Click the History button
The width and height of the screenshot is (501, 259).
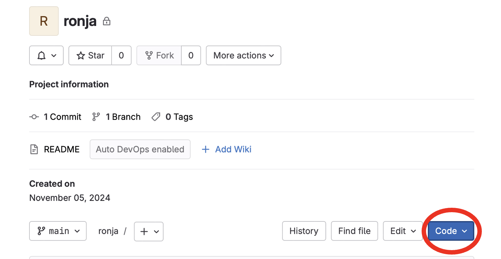(304, 231)
